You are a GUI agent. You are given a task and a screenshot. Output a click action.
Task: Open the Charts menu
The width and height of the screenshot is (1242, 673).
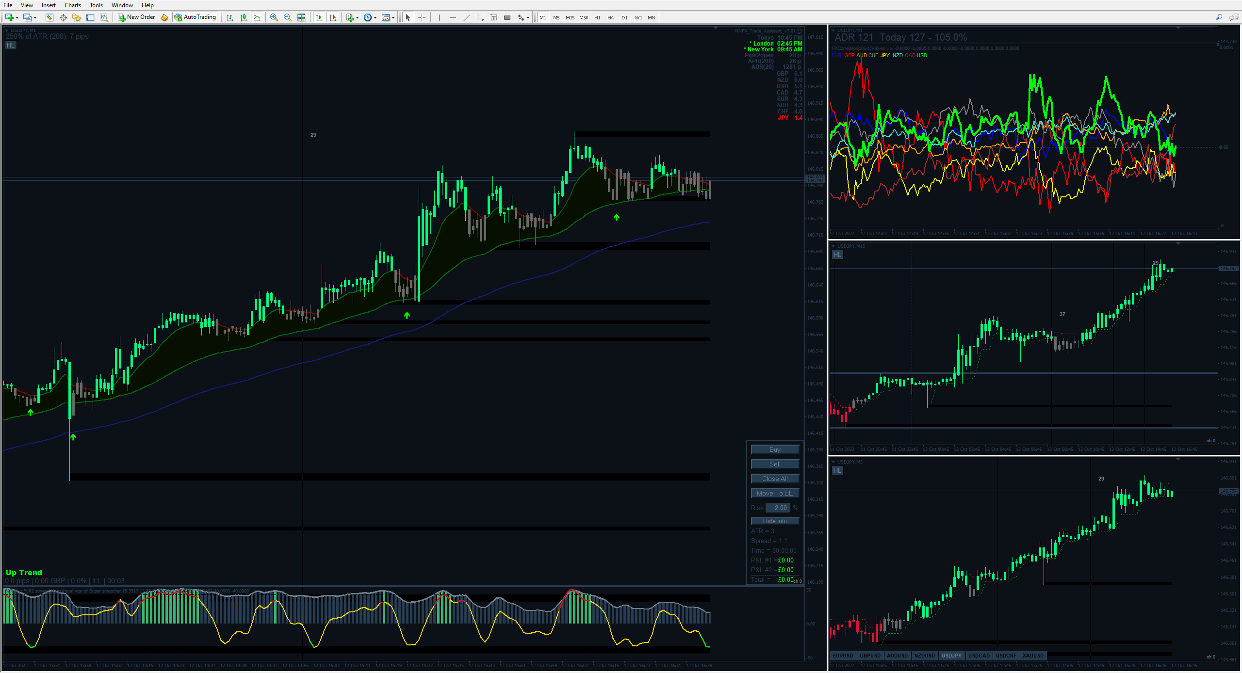click(x=73, y=5)
